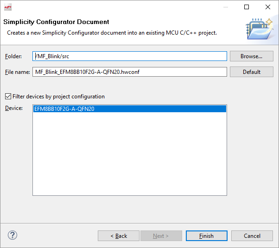Click the Simplicity Studio title bar icon
279x248 pixels.
[7, 7]
